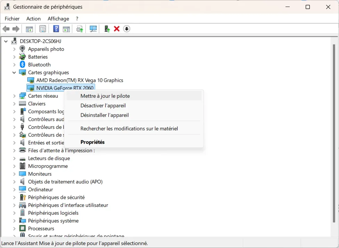Select Files d'attente à l'impression row
Screen dimensions: 339x248
tap(61, 150)
